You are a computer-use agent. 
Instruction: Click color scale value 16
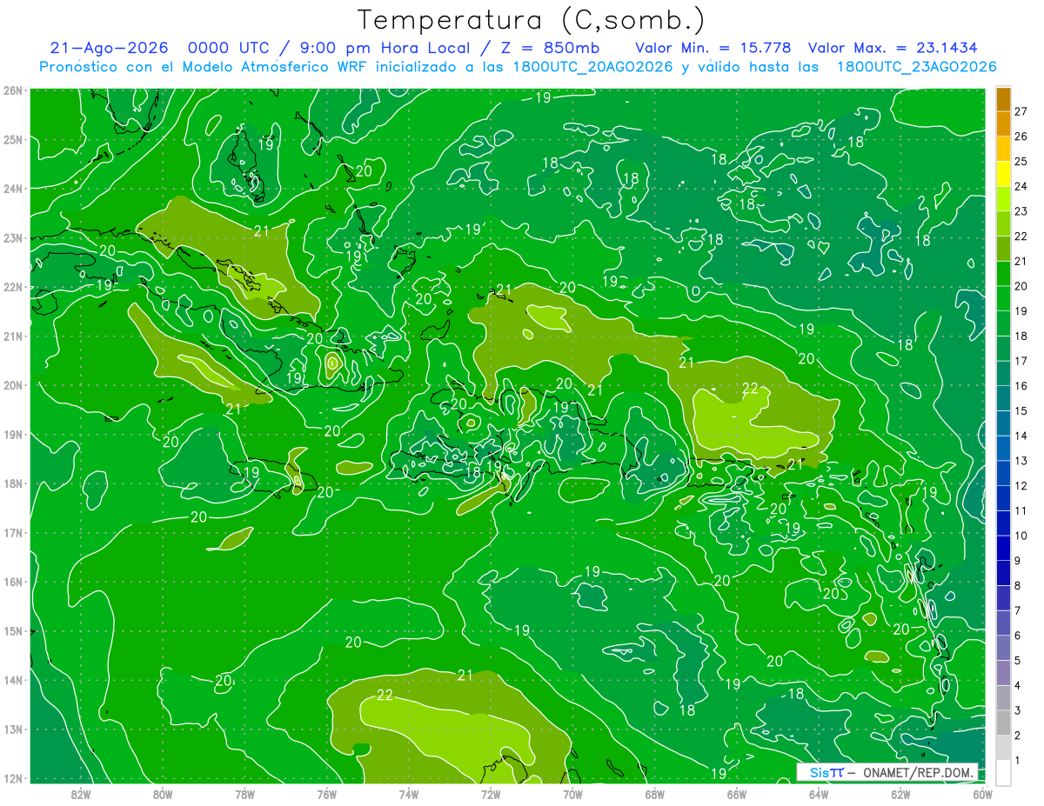1021,386
